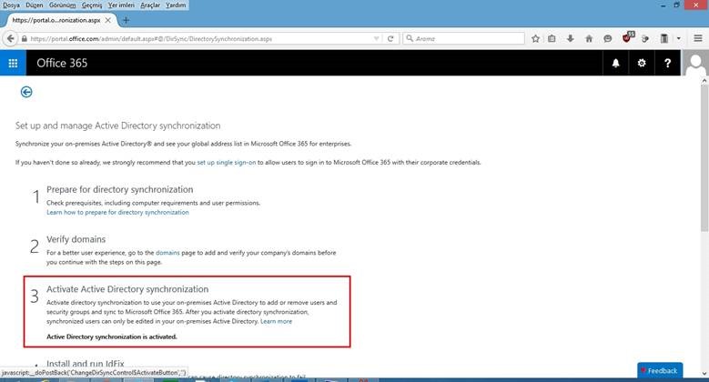Click in the URL address field

(x=199, y=39)
